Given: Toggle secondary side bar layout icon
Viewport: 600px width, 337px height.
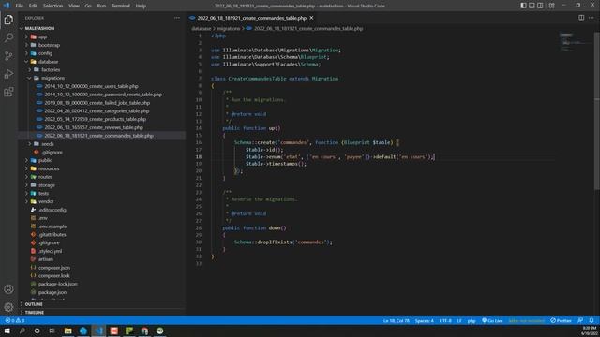Looking at the screenshot, I should click(540, 6).
